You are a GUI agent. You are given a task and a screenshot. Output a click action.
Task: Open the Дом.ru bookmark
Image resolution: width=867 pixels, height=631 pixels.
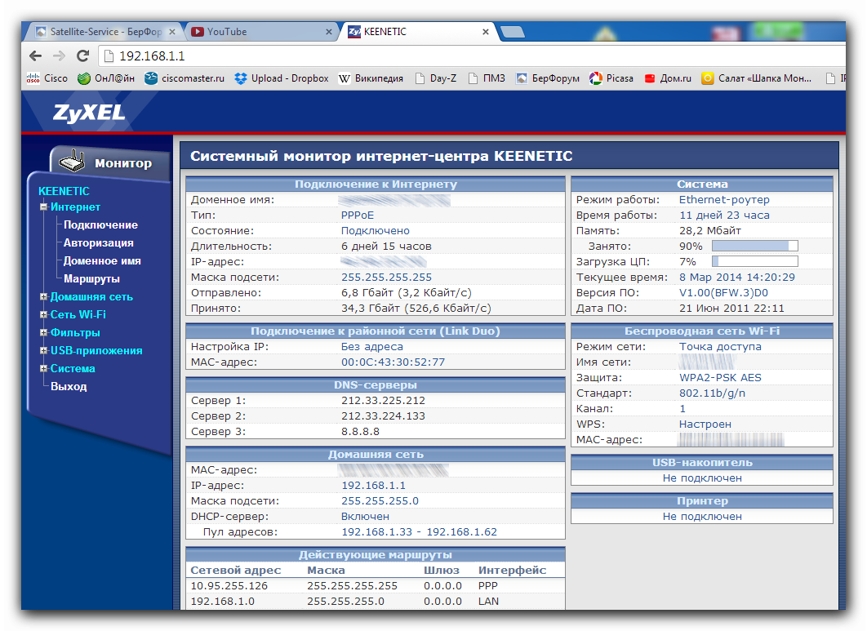(668, 78)
